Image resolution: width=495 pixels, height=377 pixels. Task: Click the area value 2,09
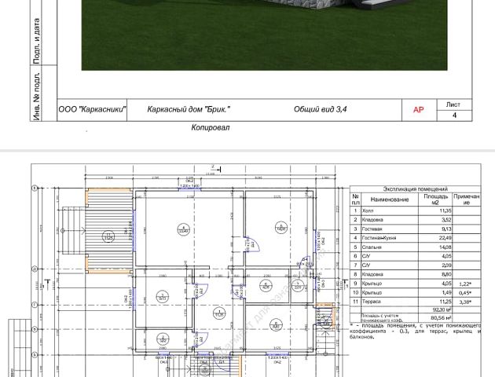(446, 265)
